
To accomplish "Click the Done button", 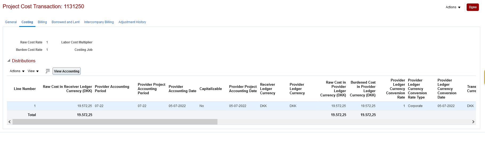I will point(473,7).
